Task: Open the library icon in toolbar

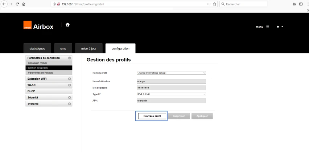Action: point(294,4)
